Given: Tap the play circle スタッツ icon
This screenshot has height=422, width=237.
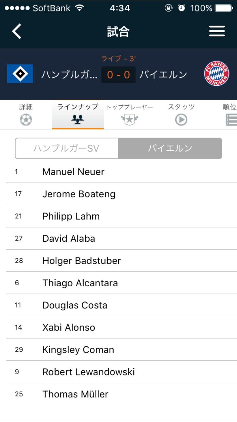Looking at the screenshot, I should [x=181, y=120].
